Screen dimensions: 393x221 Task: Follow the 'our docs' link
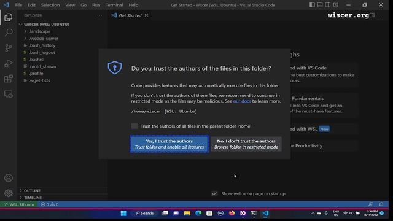(242, 101)
